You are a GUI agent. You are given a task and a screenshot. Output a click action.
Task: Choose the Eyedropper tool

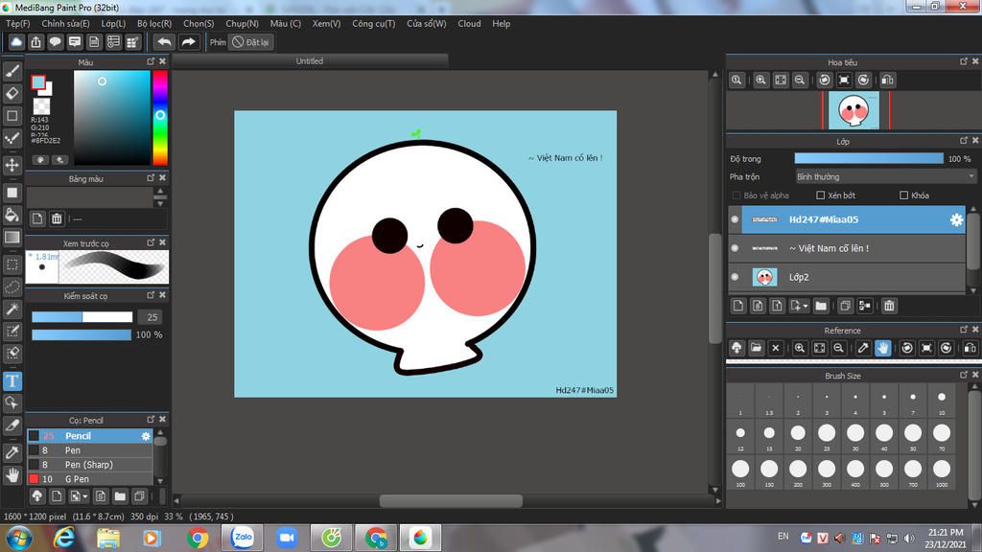(12, 451)
